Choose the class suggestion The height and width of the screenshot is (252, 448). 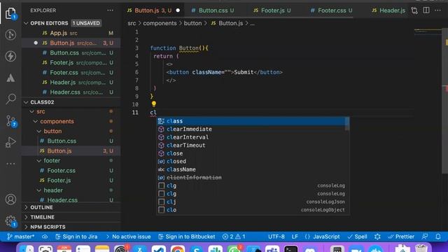[251, 121]
